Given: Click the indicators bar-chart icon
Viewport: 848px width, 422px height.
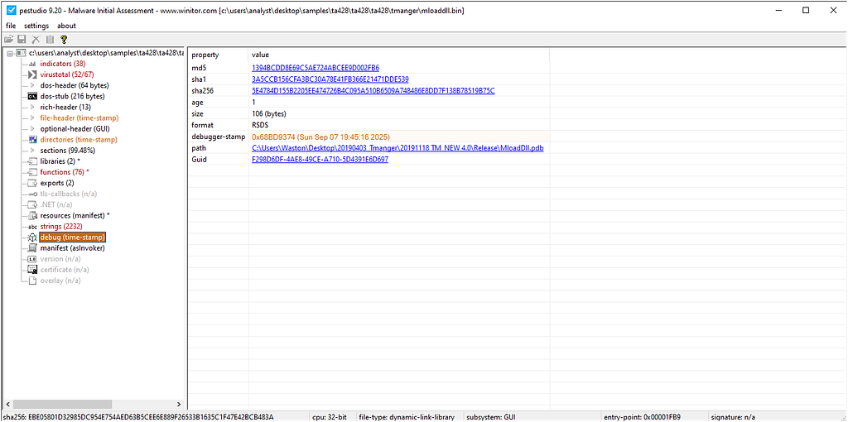Looking at the screenshot, I should pyautogui.click(x=32, y=64).
